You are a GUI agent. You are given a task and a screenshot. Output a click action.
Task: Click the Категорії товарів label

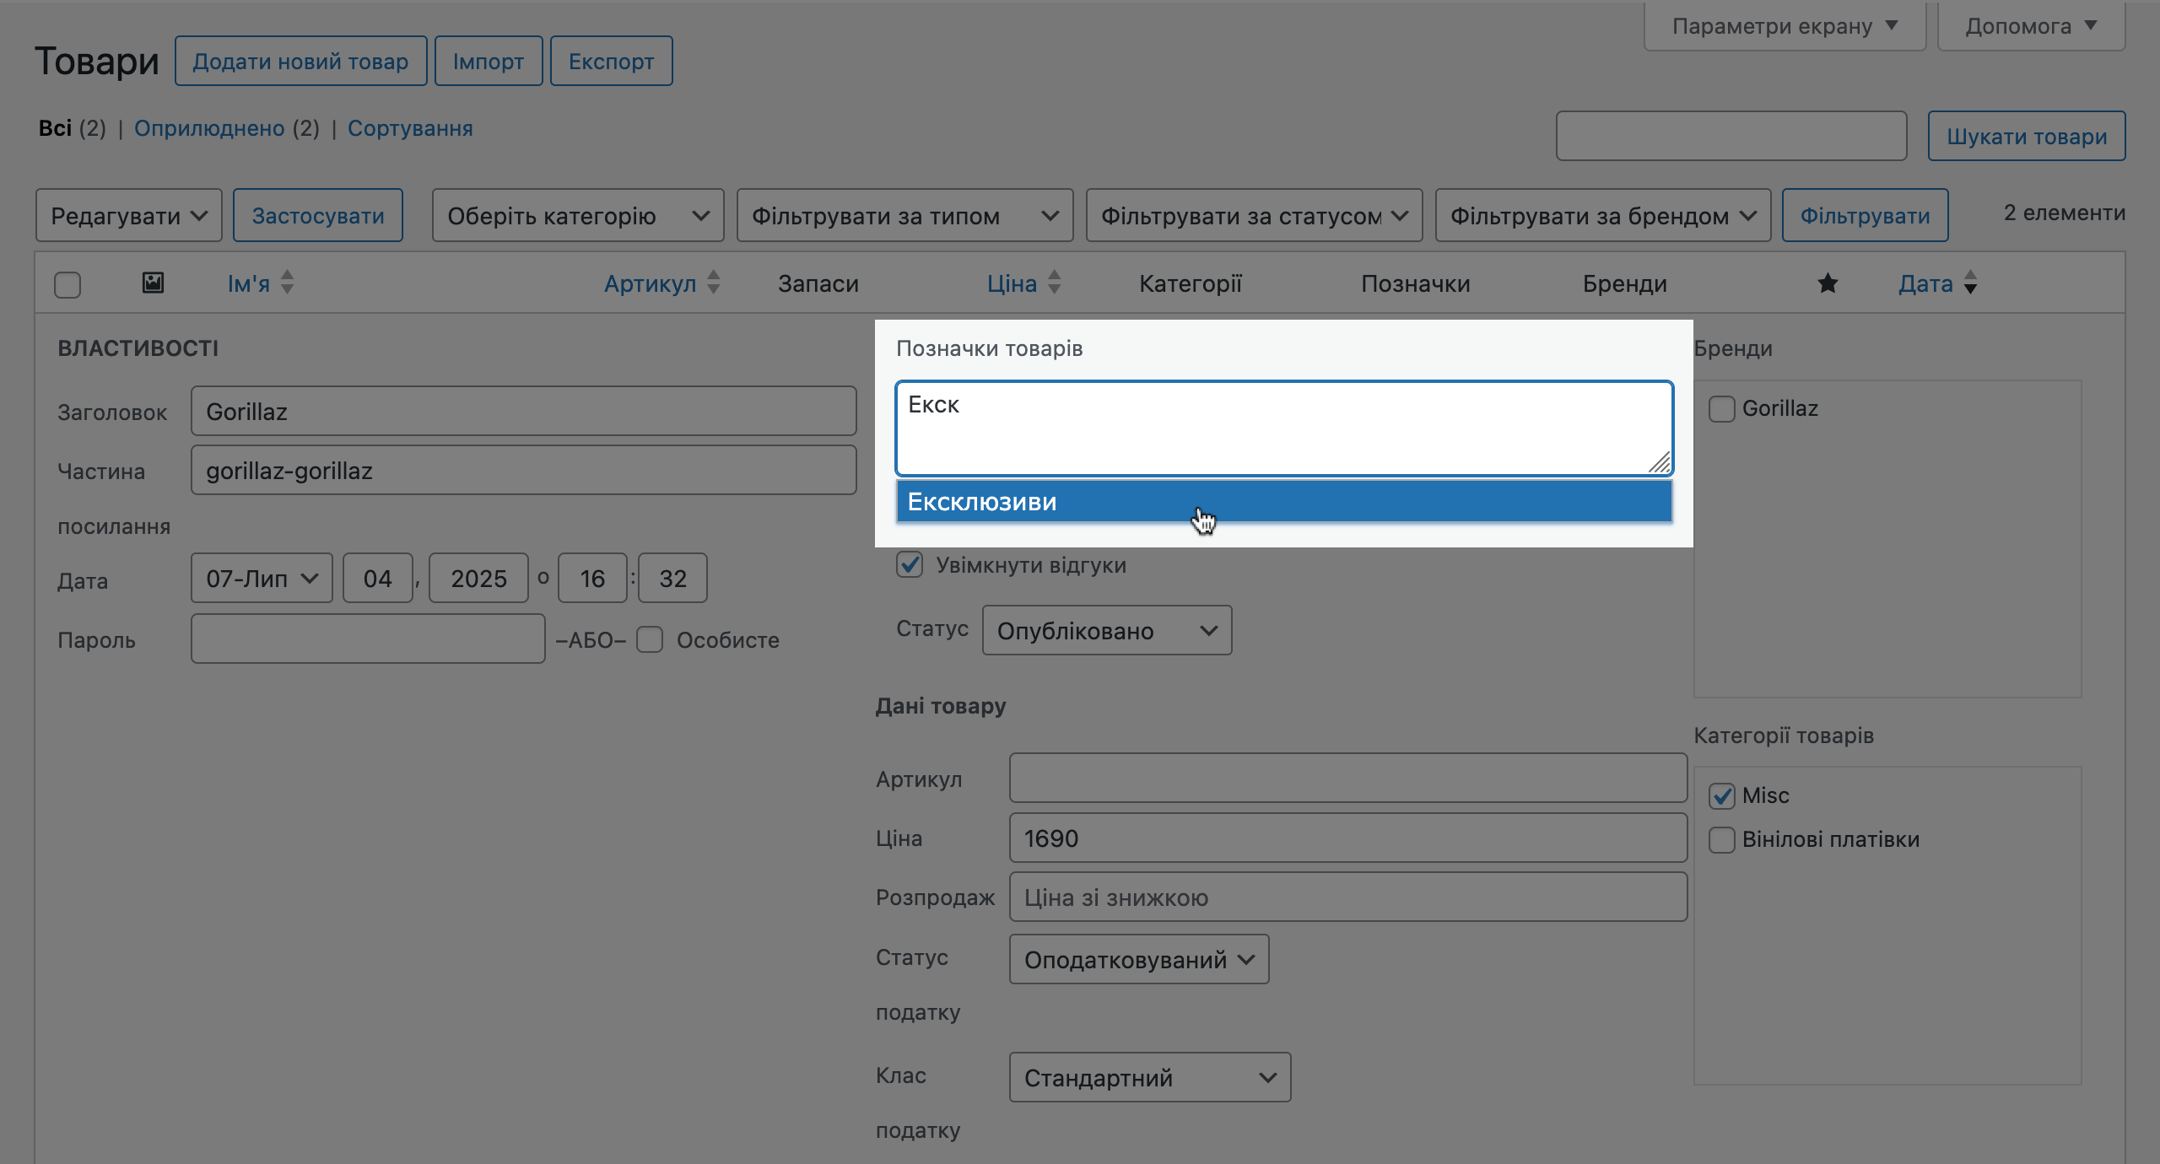pos(1784,736)
